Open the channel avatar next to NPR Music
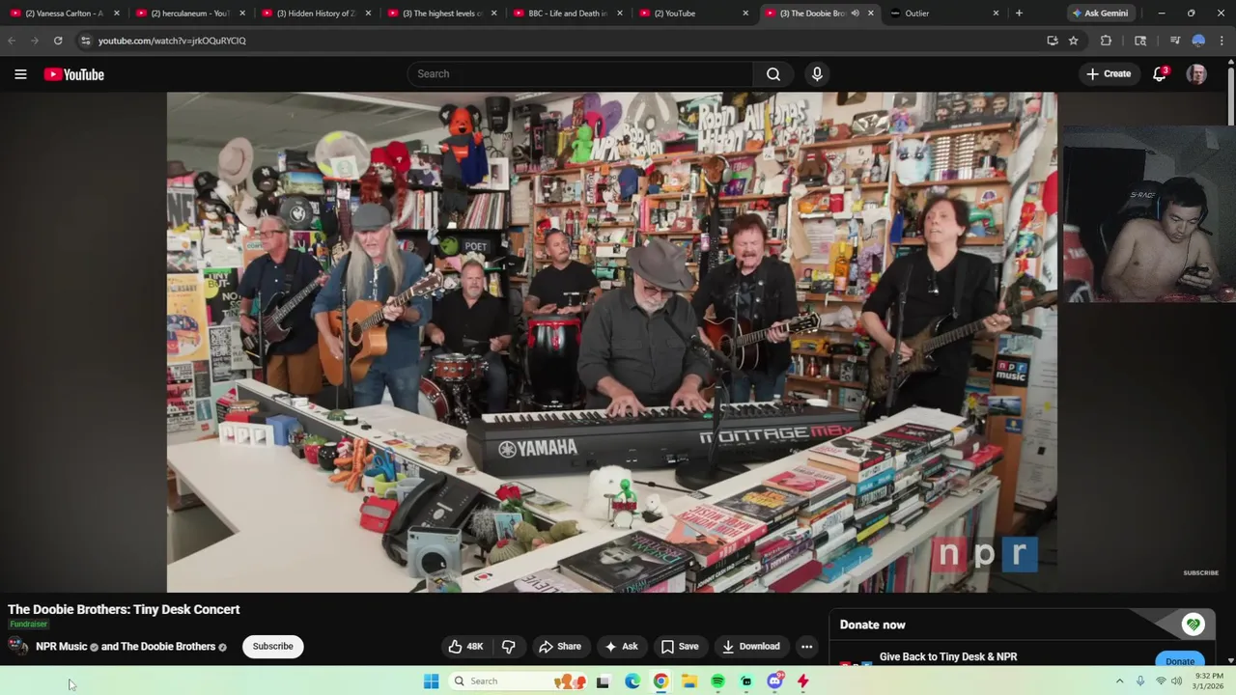The image size is (1236, 695). click(18, 647)
